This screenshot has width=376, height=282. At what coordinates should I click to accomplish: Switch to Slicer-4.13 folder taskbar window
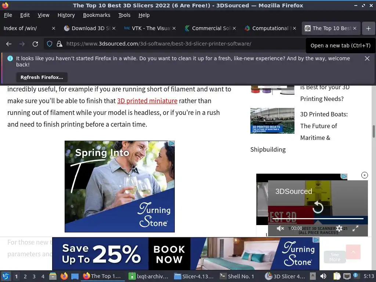point(194,276)
